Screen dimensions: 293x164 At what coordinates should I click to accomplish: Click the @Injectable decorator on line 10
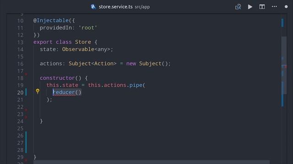[x=51, y=20]
